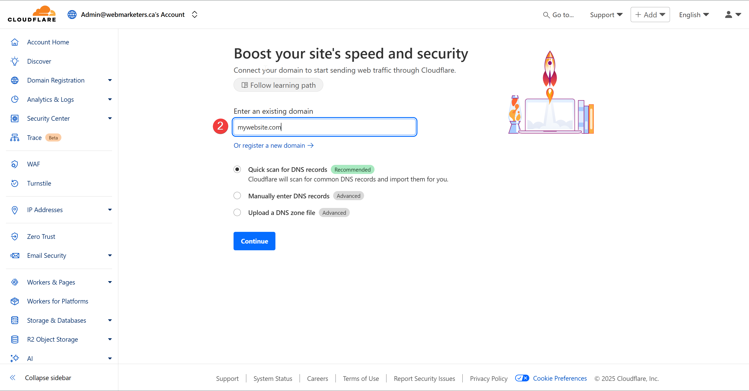Click the Account Home house icon
Viewport: 749px width, 391px height.
tap(15, 42)
